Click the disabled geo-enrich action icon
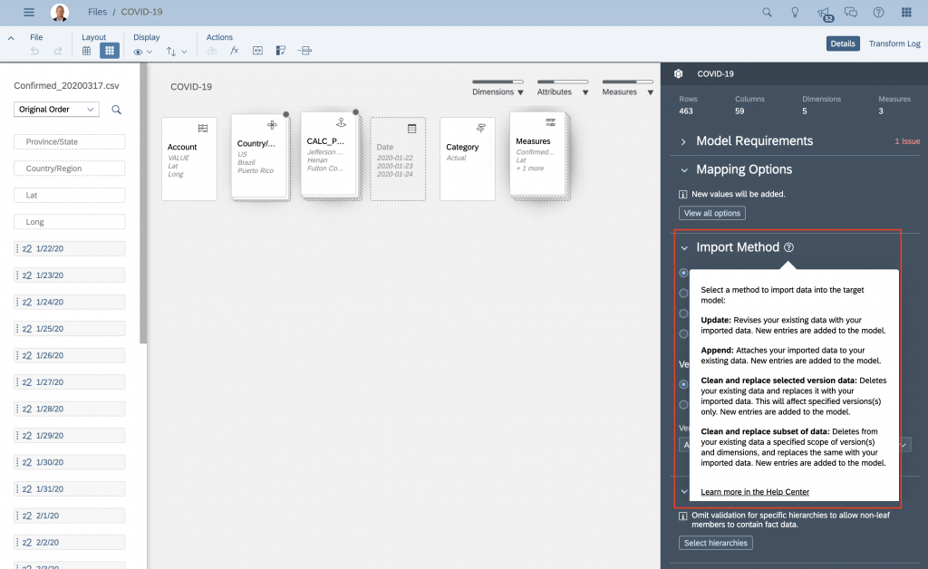The width and height of the screenshot is (928, 569). pos(211,51)
